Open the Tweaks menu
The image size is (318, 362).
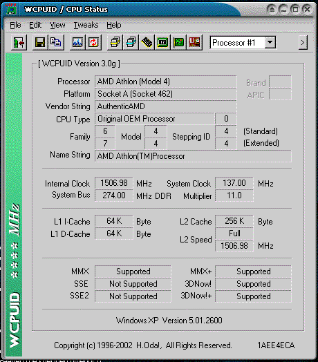click(86, 25)
